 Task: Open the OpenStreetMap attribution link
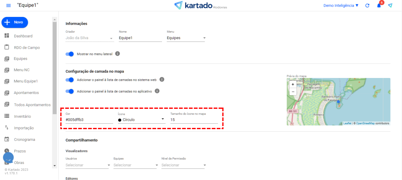pyautogui.click(x=365, y=123)
